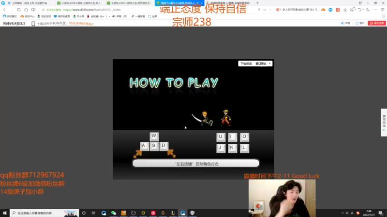Bookmark this page with the star icon
Screen dimensions: 387x217
pos(43,10)
